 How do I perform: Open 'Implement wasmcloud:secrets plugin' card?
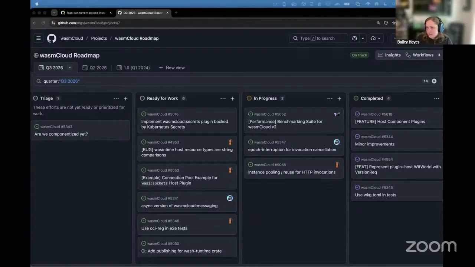tap(184, 124)
